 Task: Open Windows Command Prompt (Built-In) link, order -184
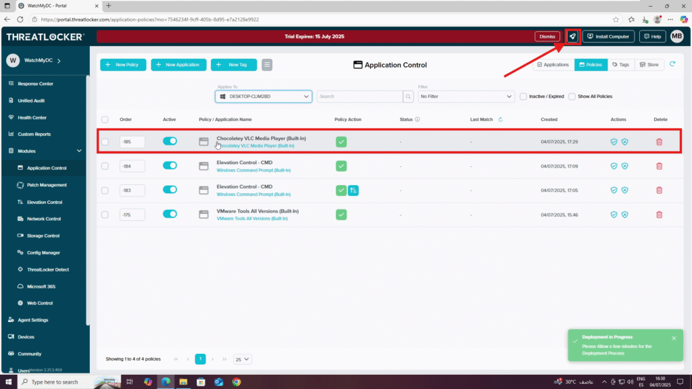tap(253, 170)
